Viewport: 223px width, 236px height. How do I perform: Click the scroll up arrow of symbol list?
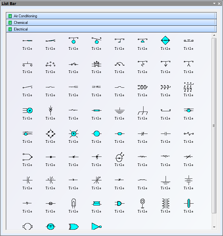(x=214, y=36)
